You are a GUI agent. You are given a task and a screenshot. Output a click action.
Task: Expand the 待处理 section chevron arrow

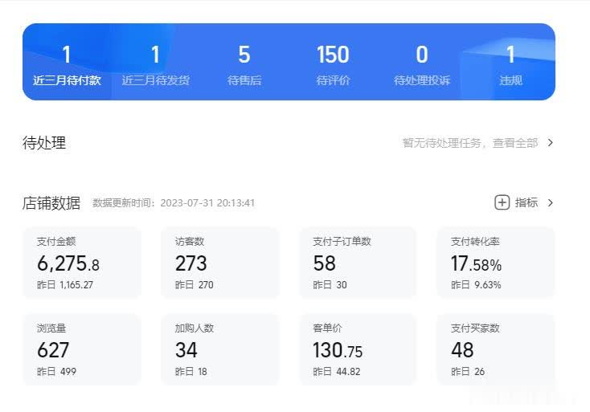pyautogui.click(x=551, y=143)
